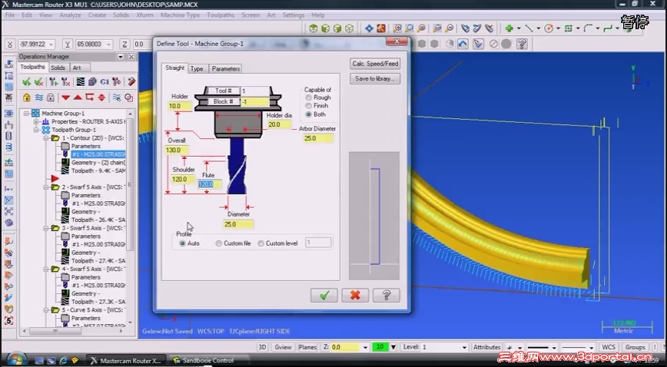Click Zoom window magnifier icon
The image size is (667, 367).
coord(397,28)
